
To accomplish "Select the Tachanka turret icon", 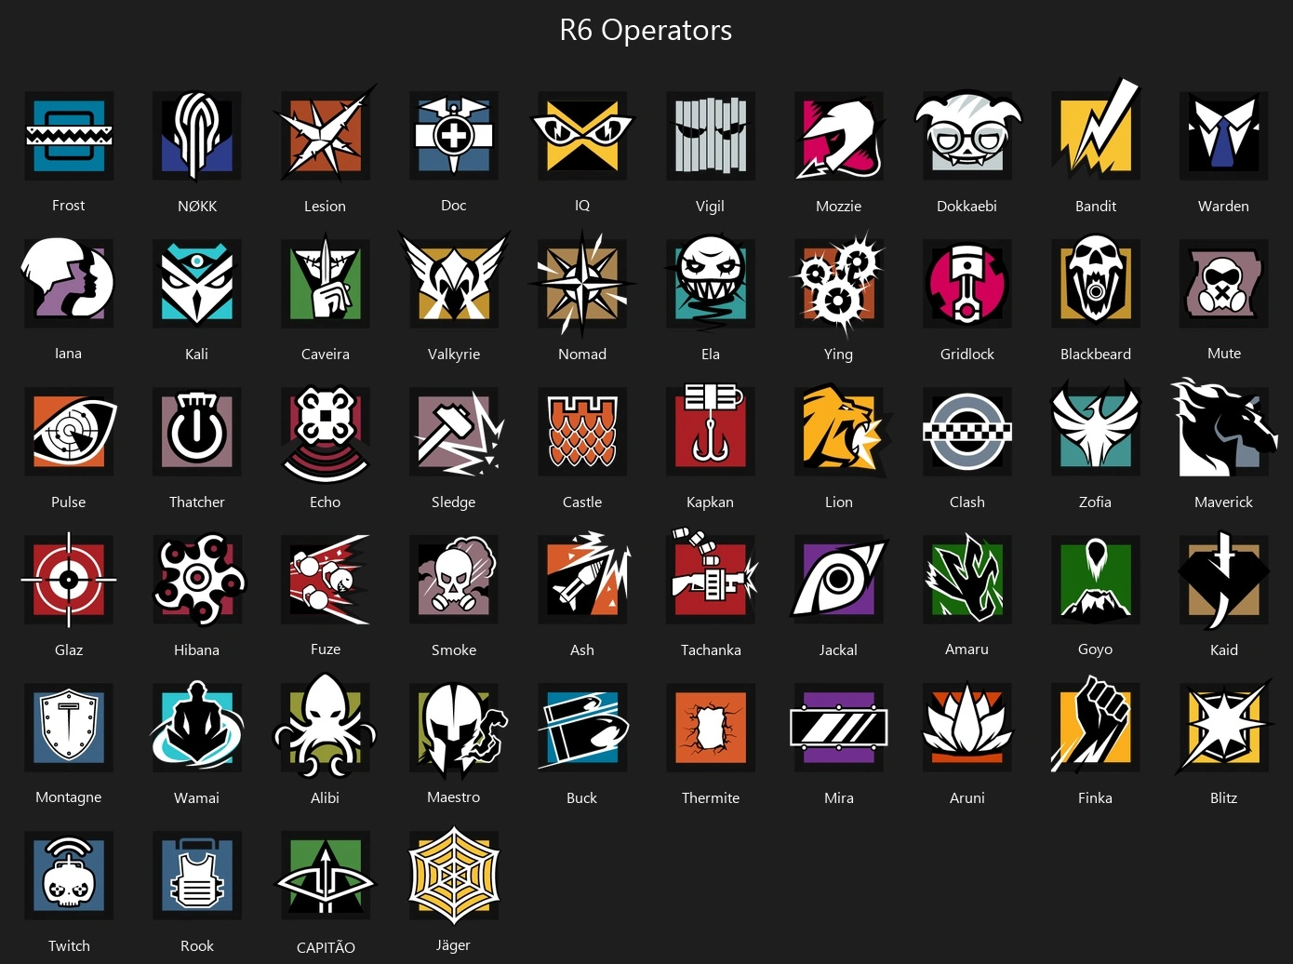I will pos(713,577).
